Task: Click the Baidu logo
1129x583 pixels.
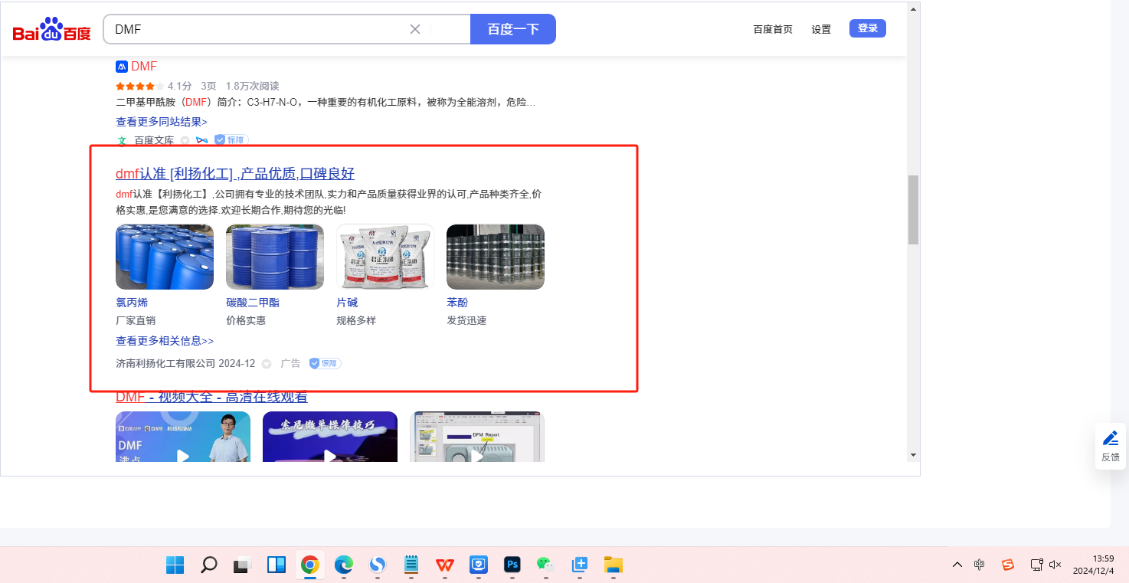Action: point(51,30)
